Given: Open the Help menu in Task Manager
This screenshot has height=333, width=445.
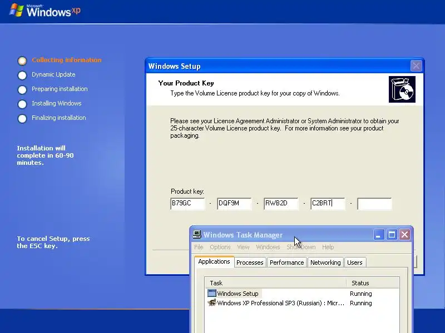Looking at the screenshot, I should click(x=328, y=247).
